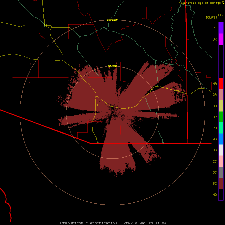Click the UK magenta legend swatch
The width and height of the screenshot is (225, 225).
[221, 39]
